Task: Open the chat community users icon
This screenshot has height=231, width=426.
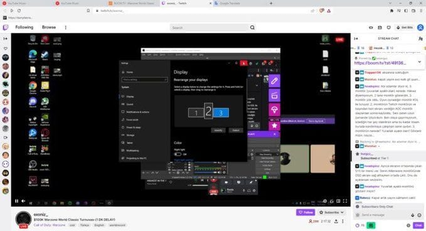Action: tap(420, 38)
